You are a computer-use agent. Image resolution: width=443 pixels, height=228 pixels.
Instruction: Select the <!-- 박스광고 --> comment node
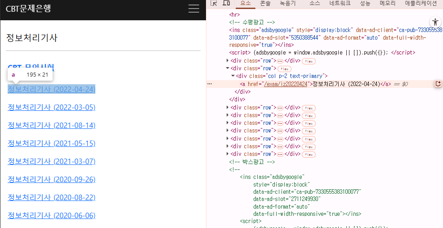click(x=252, y=162)
